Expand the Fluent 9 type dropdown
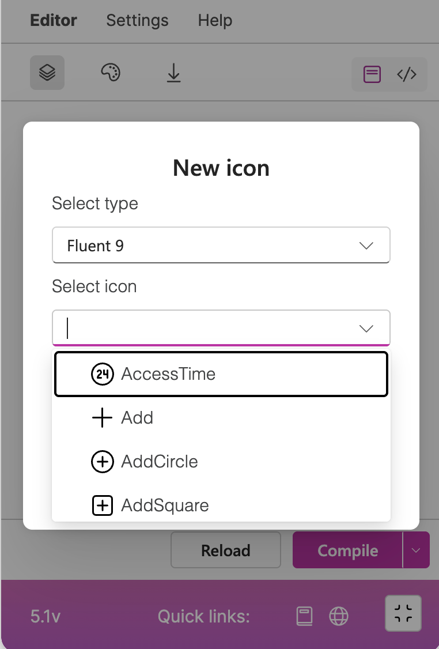This screenshot has height=649, width=439. (221, 245)
